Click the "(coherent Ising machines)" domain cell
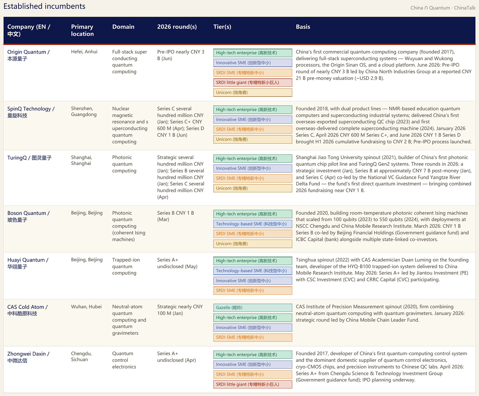This screenshot has width=479, height=396. tap(129, 236)
